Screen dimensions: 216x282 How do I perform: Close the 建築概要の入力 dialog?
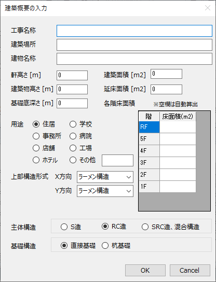(x=208, y=8)
